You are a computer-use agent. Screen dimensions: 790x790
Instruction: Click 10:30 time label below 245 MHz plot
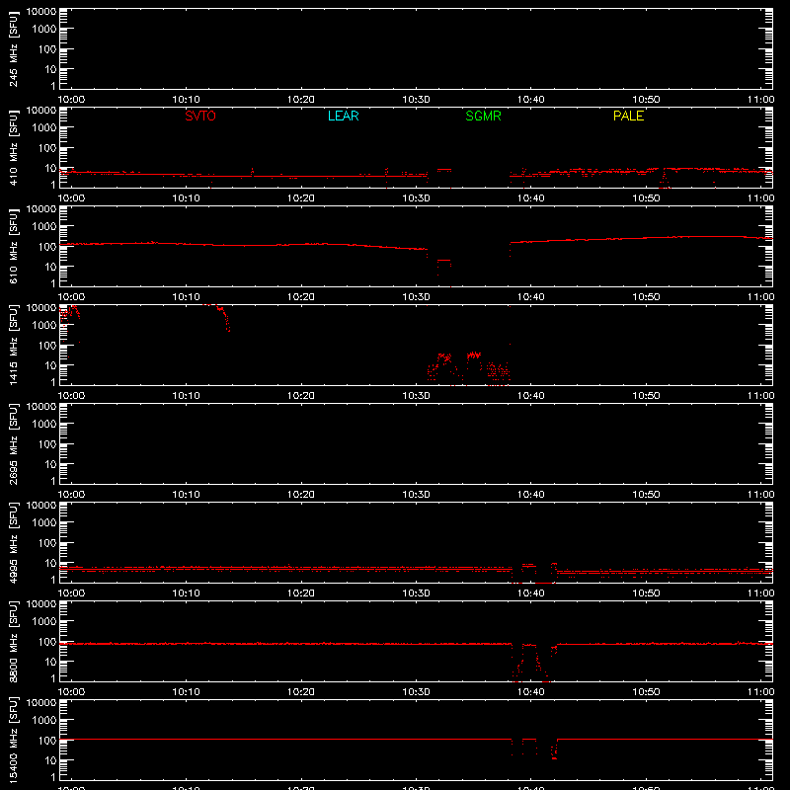click(416, 100)
